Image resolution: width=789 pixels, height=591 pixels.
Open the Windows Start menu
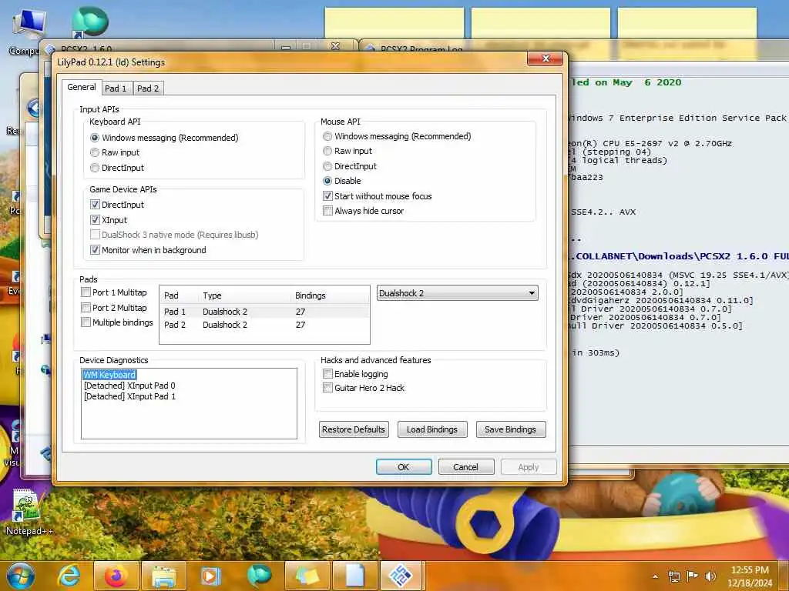20,576
